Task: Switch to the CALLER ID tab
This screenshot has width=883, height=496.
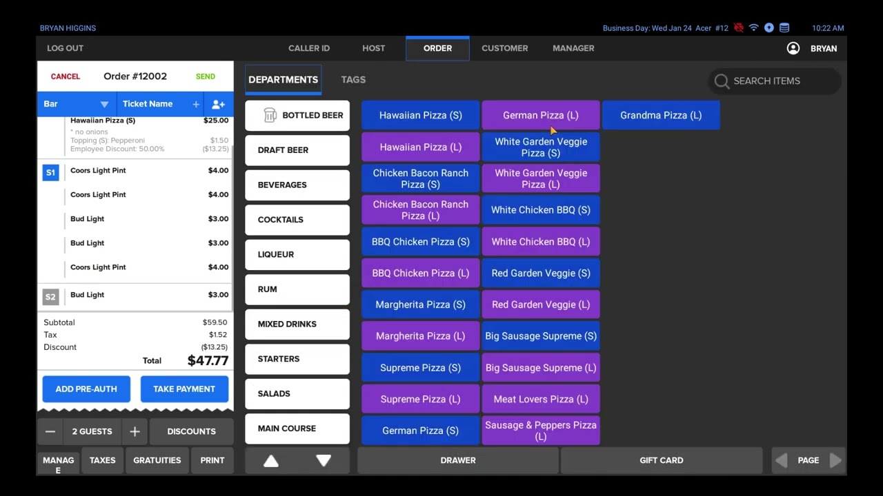Action: pos(309,48)
